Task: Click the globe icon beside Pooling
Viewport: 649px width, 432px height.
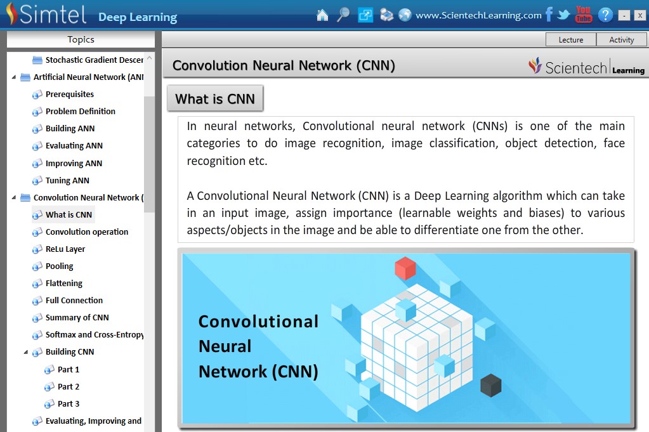Action: coord(37,266)
